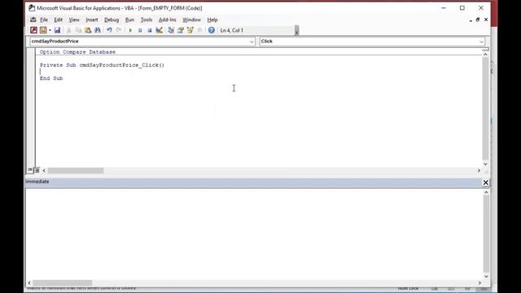The height and width of the screenshot is (293, 521).
Task: Click the Toolbox toolbar icon
Action: click(199, 30)
